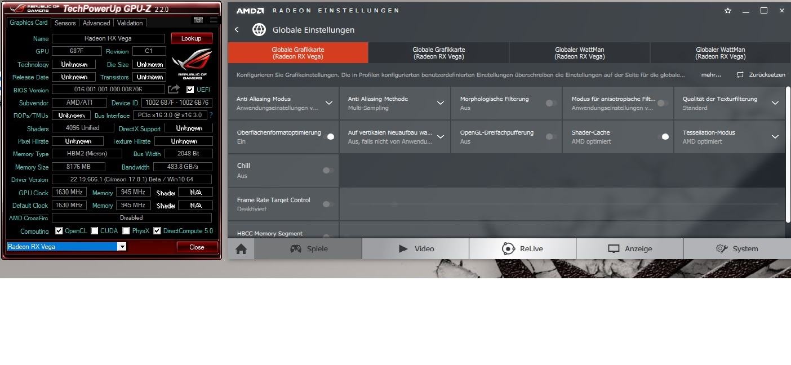Click the Bandwidth value 483.8 GB/s

tap(183, 167)
